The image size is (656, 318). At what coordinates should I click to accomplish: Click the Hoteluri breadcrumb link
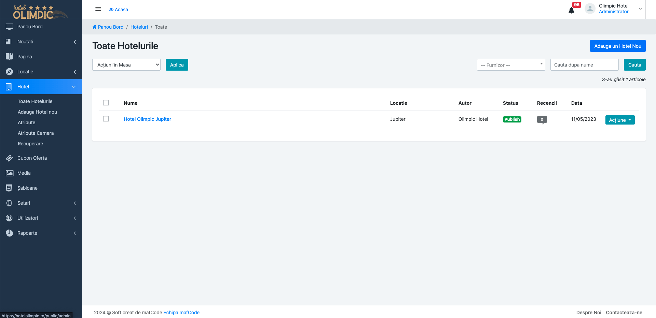139,27
